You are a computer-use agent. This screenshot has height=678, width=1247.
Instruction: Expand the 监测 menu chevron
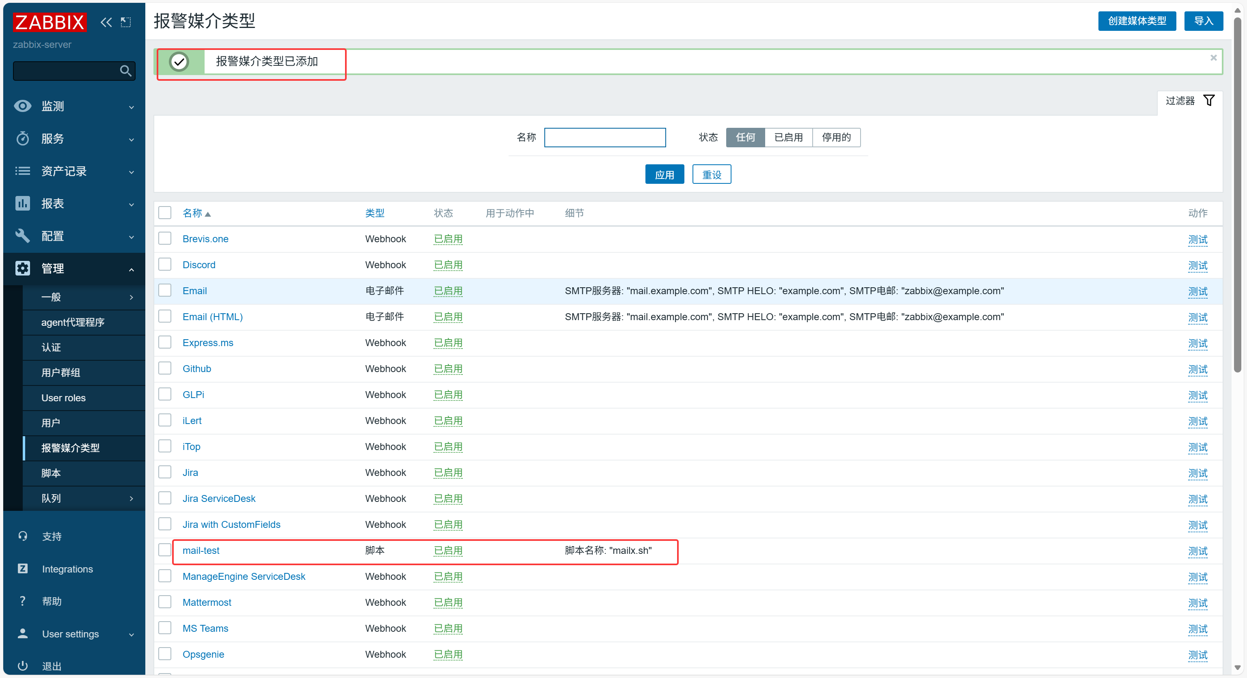[131, 107]
